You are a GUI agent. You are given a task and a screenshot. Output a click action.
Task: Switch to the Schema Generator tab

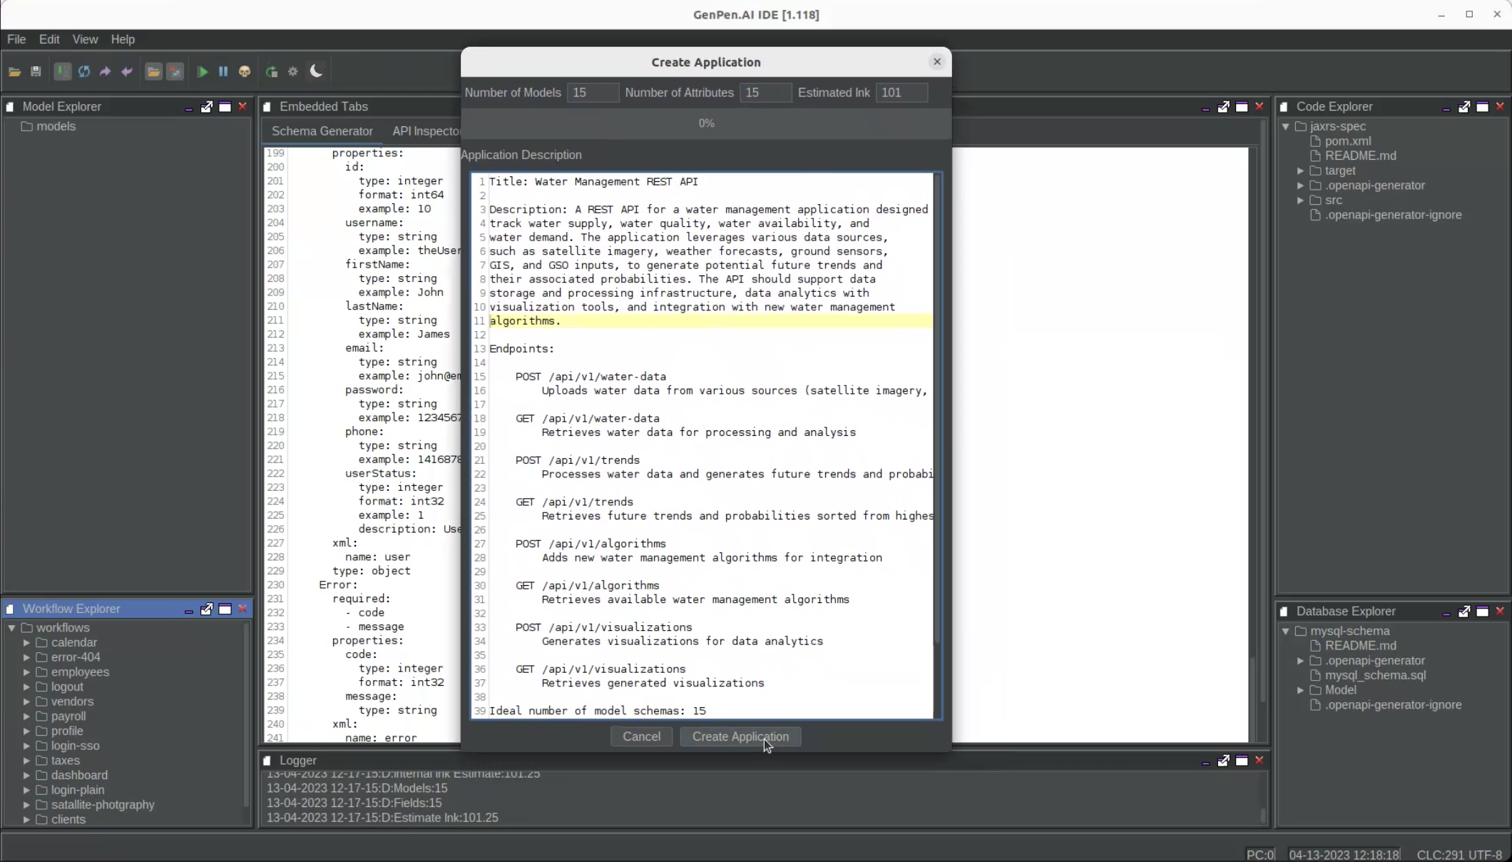tap(322, 131)
